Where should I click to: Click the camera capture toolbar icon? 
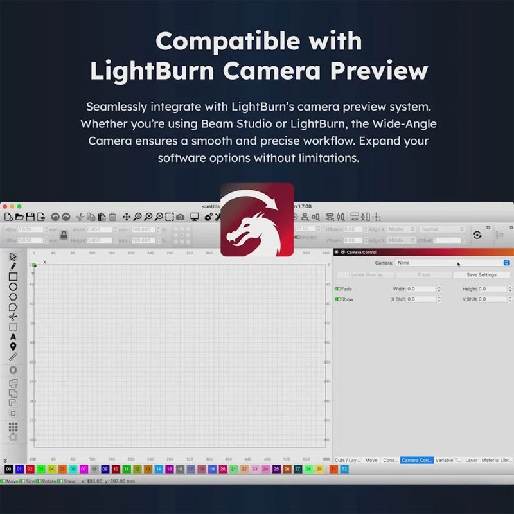[x=181, y=217]
